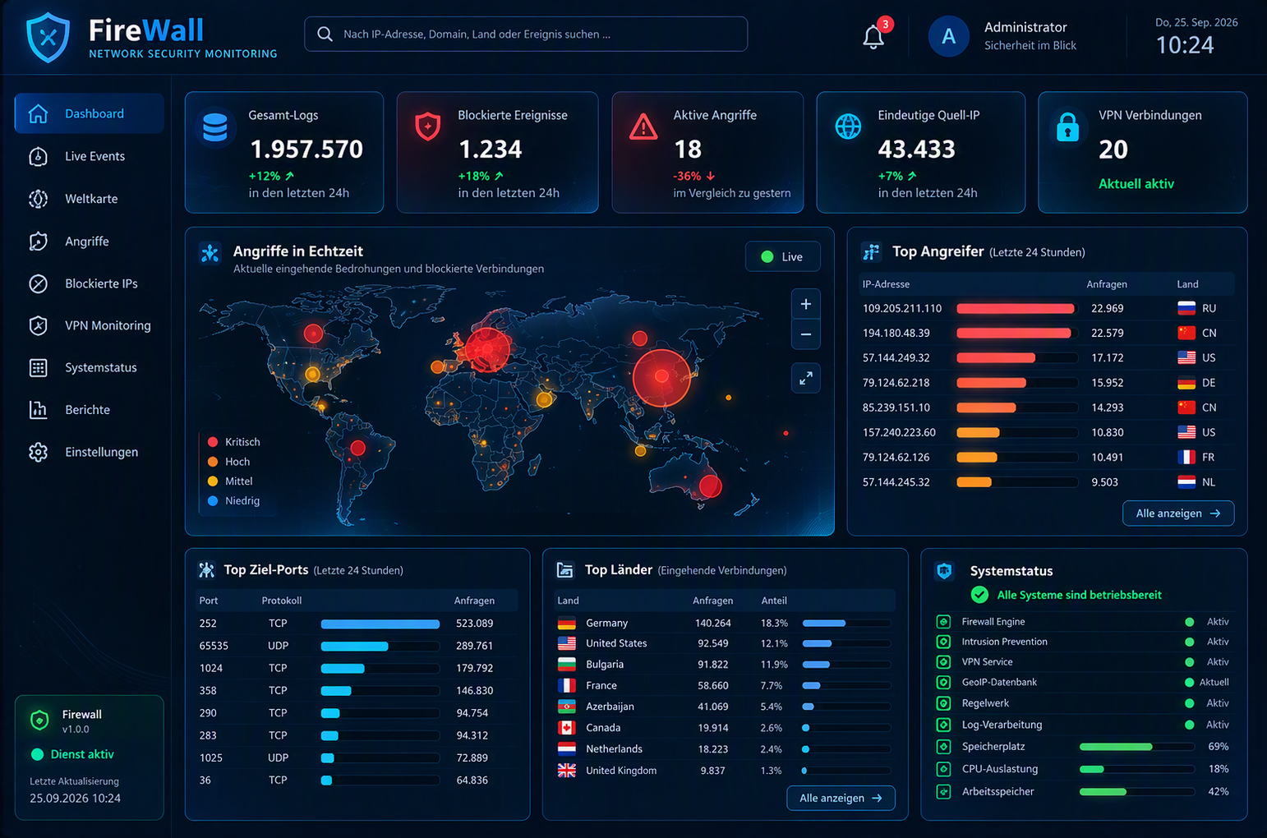Click the VPN Monitoring shield icon
This screenshot has width=1267, height=838.
38,325
